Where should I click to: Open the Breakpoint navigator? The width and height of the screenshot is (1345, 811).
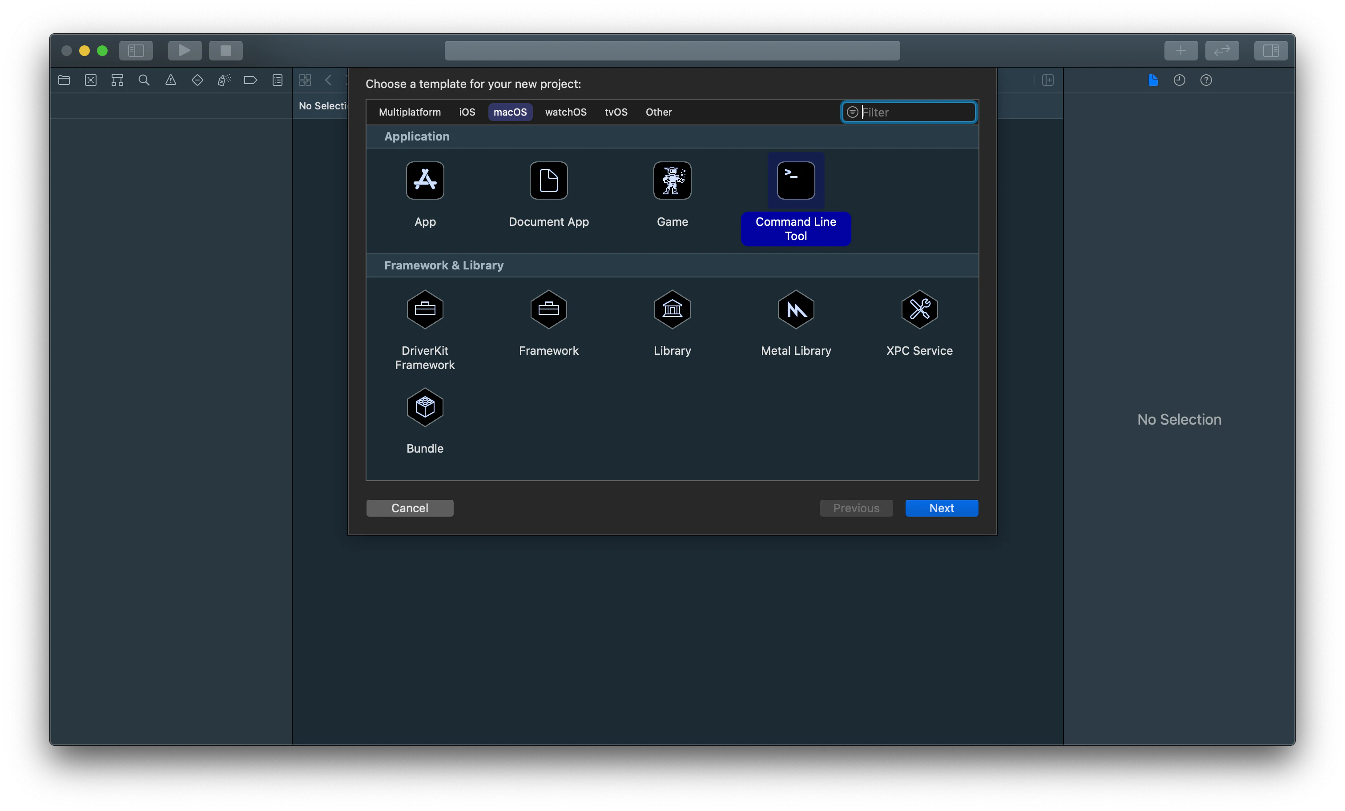250,80
